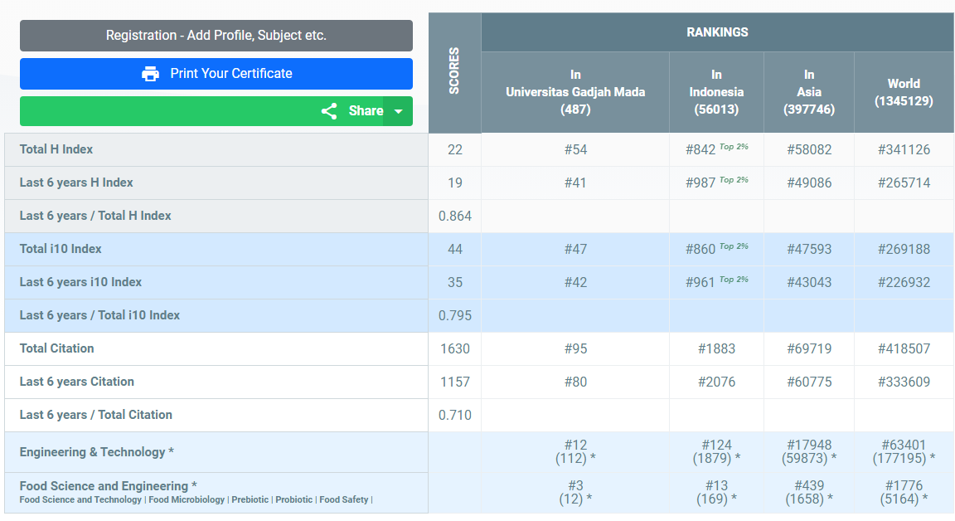Select World rank #418507
955x521 pixels.
pos(904,349)
